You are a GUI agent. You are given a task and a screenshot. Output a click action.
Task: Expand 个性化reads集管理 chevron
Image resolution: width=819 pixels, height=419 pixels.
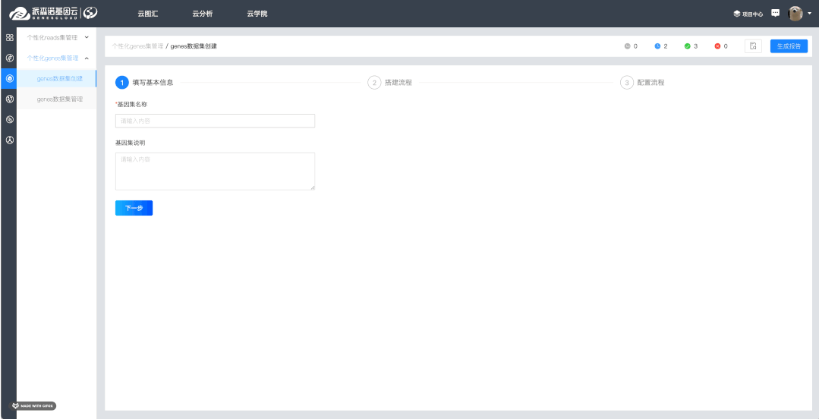click(x=87, y=37)
